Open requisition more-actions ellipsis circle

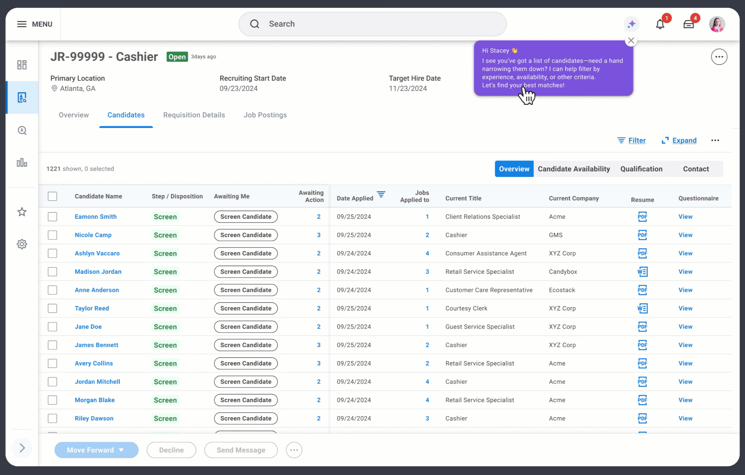coord(719,57)
